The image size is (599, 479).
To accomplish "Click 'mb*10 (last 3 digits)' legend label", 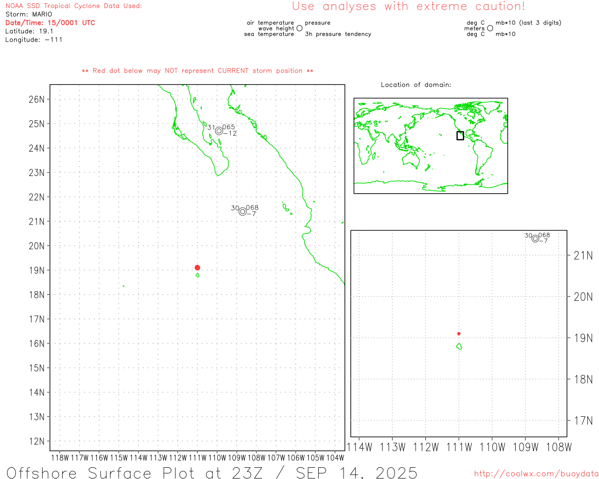I will [528, 23].
